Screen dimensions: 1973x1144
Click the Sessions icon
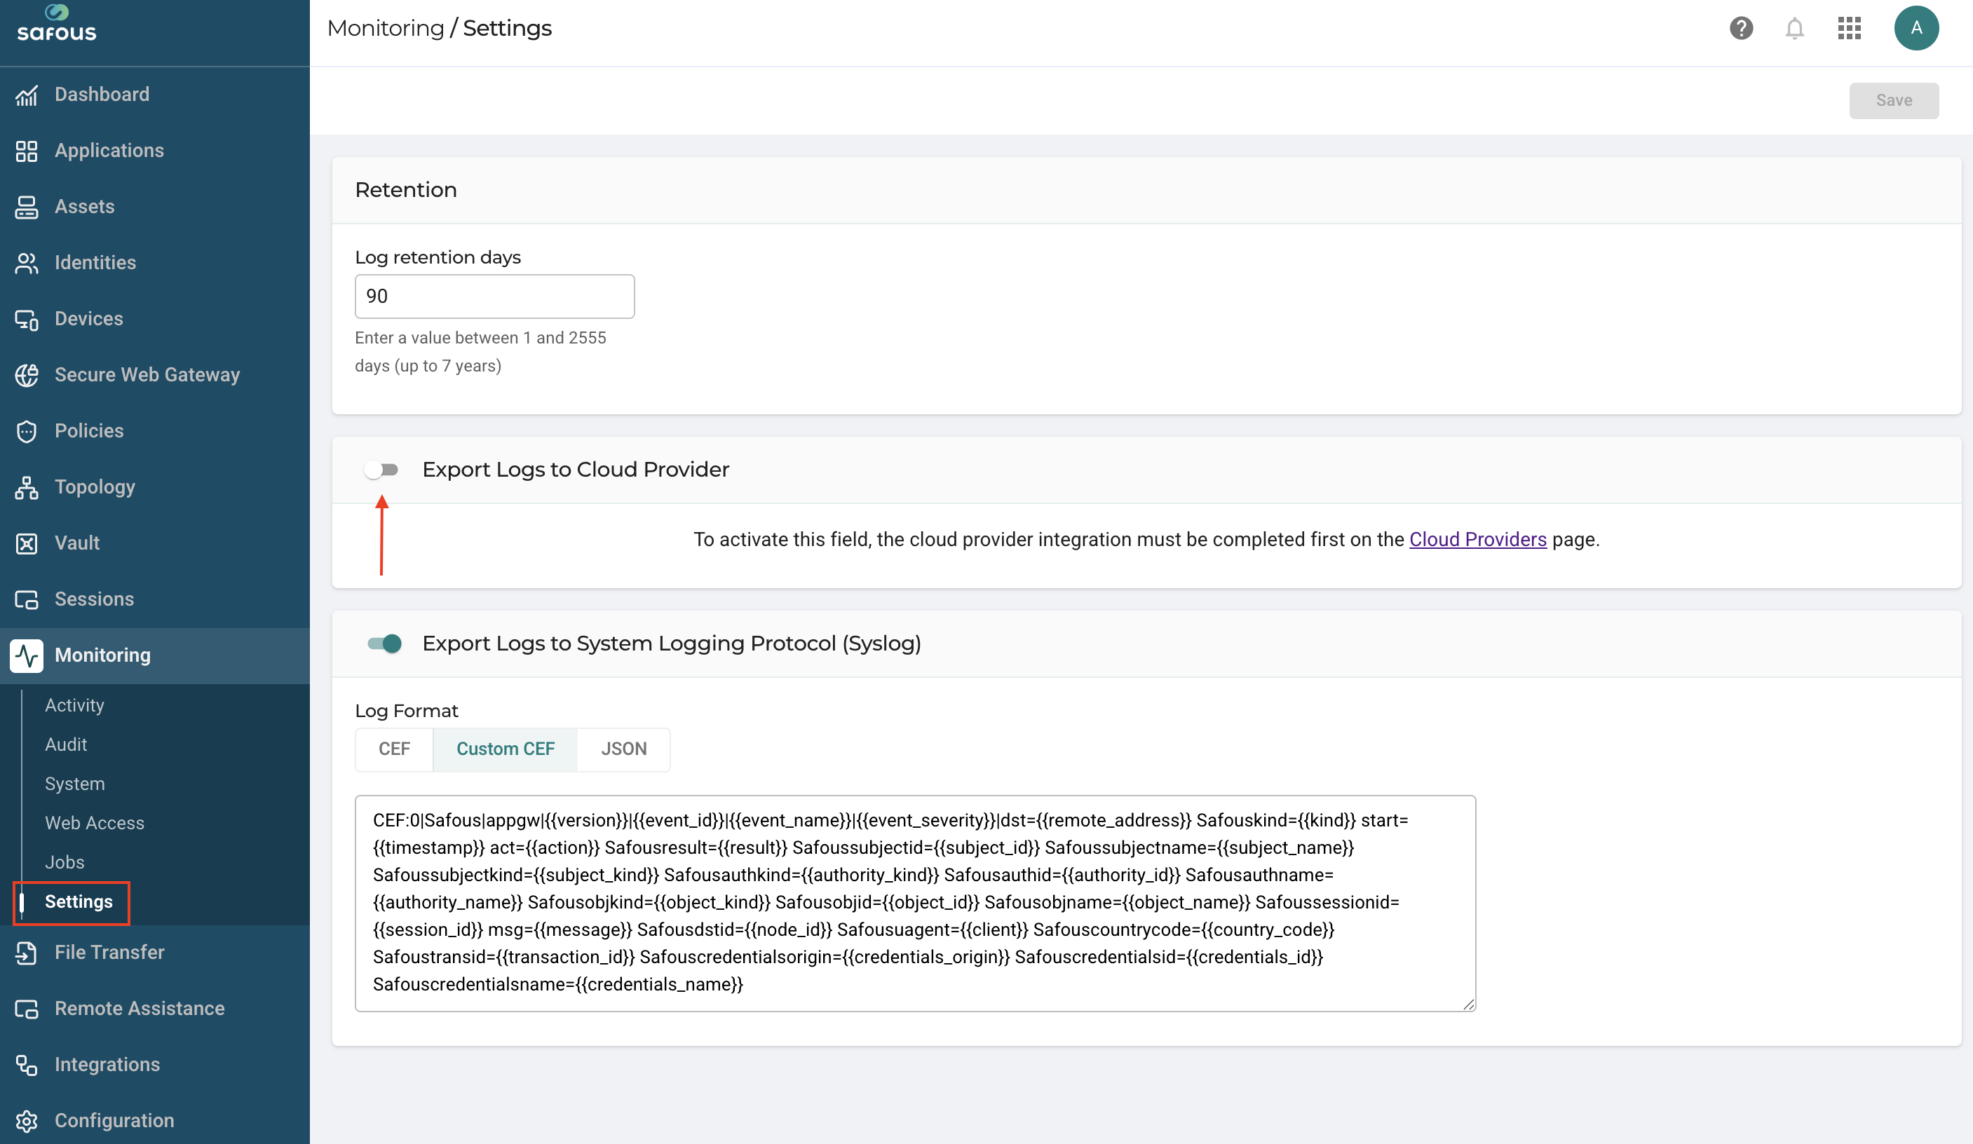click(x=27, y=600)
